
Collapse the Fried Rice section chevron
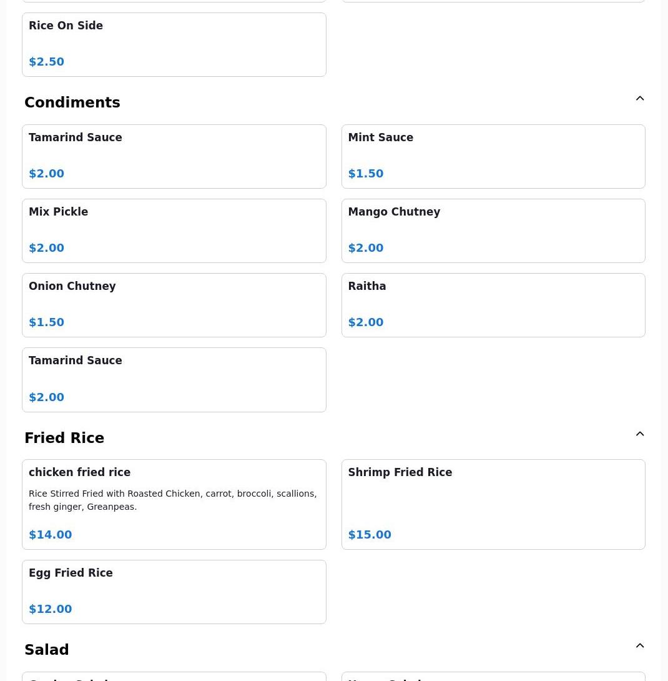[x=640, y=434]
